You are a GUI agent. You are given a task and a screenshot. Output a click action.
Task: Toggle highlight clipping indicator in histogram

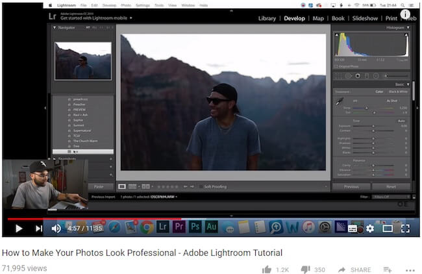tap(406, 35)
